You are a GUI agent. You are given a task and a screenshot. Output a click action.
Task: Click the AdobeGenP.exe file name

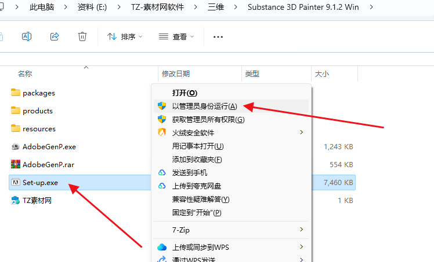tap(49, 147)
